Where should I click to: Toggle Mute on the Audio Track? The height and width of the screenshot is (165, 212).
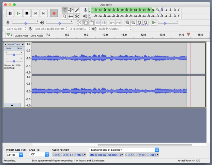pyautogui.click(x=9, y=48)
